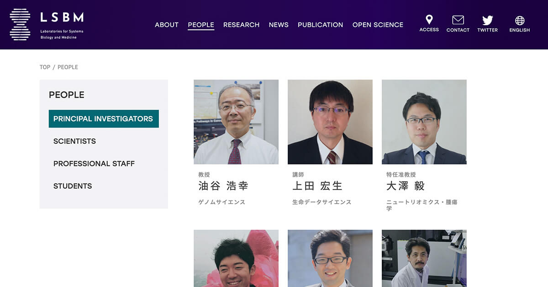Open photo of 上田 宏生
The height and width of the screenshot is (287, 548).
point(330,122)
